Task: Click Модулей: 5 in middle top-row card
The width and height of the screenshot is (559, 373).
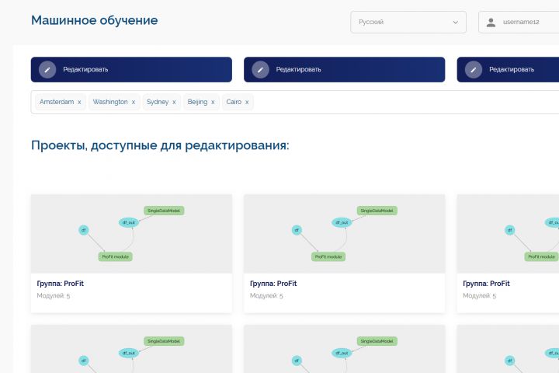Action: click(x=266, y=296)
